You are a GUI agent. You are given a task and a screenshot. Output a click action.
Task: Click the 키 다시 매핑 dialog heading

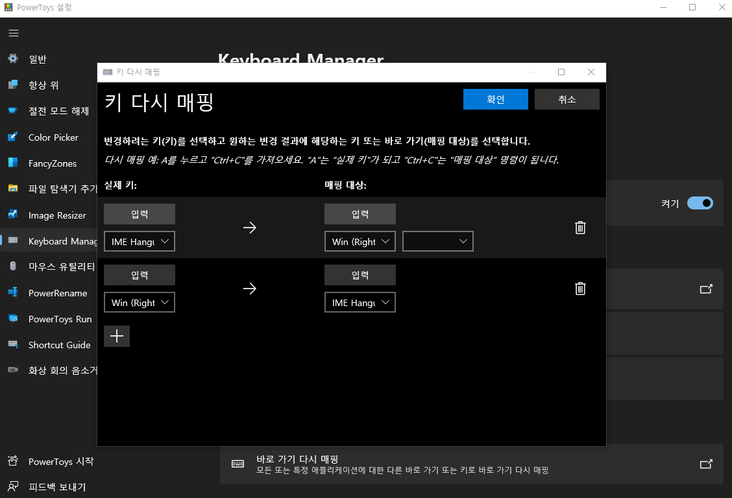tap(159, 102)
